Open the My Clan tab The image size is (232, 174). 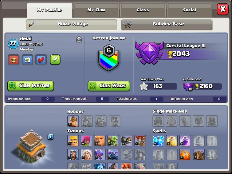click(96, 10)
